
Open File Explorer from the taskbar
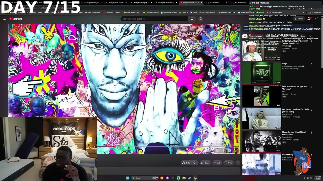(184, 178)
